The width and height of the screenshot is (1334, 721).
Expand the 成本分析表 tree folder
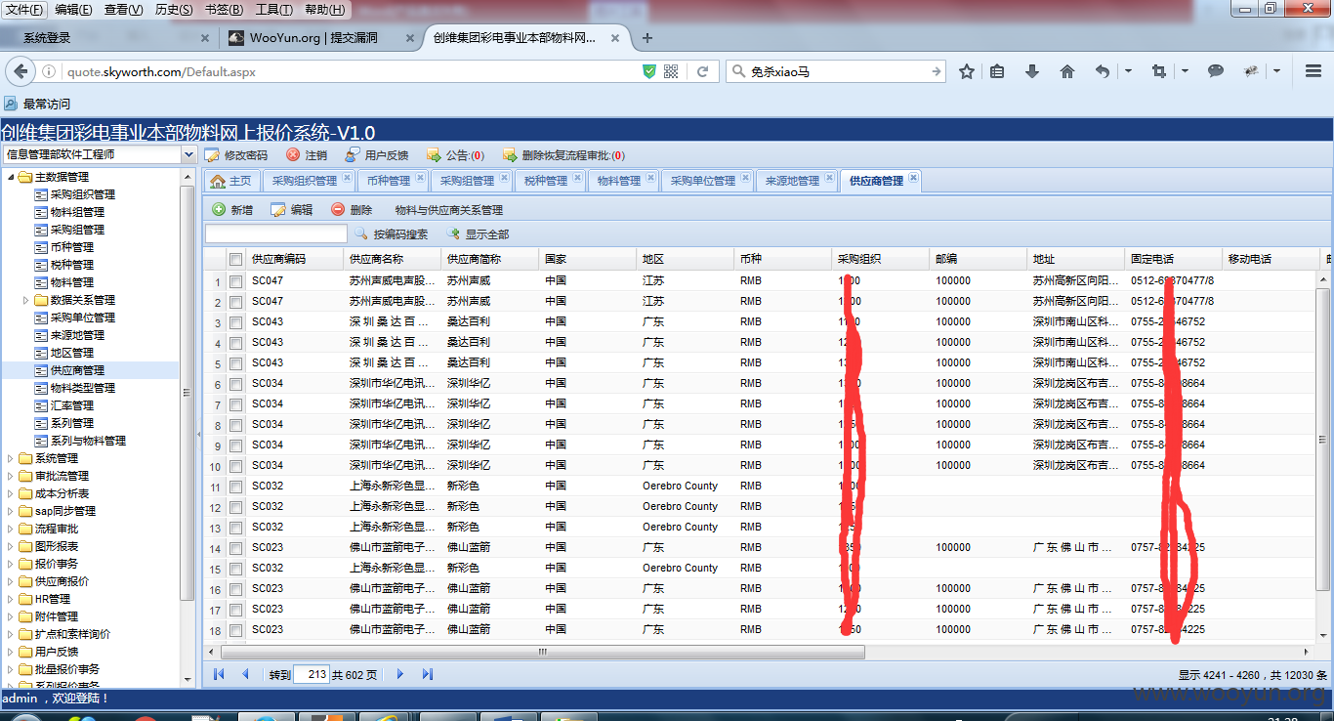(11, 493)
